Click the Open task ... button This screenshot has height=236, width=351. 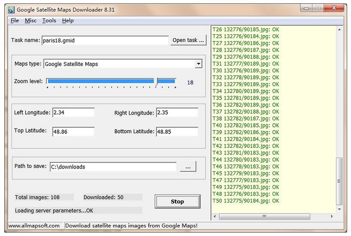point(188,40)
